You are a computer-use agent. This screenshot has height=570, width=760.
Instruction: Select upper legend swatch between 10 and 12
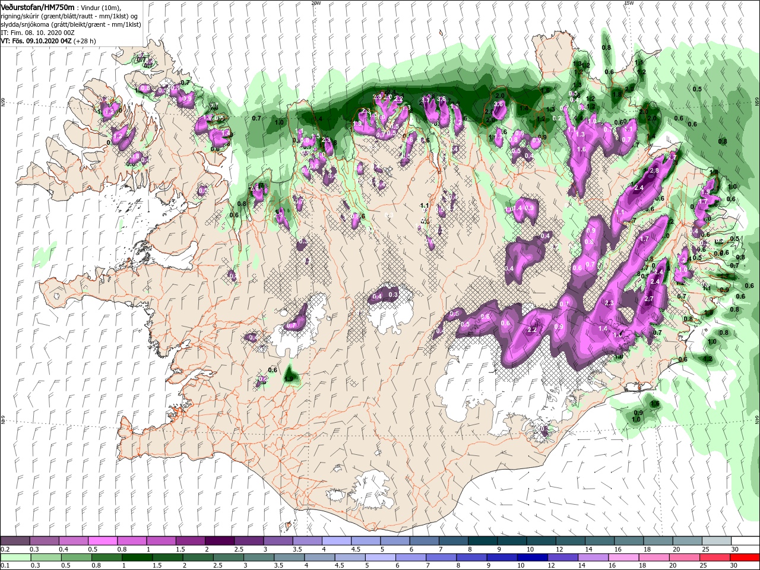541,541
